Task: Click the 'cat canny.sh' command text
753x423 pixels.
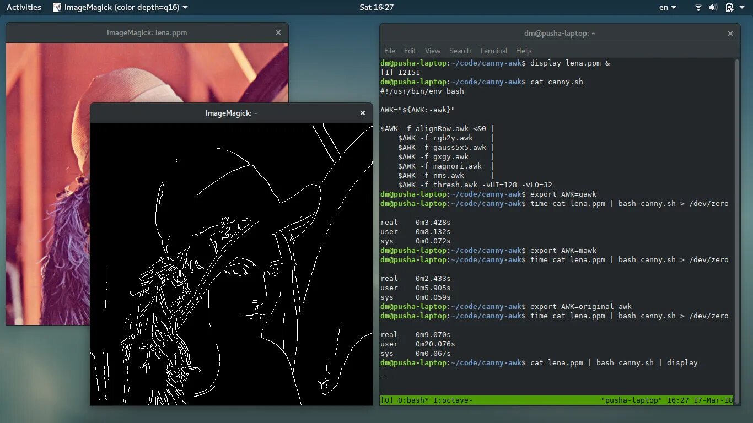Action: pyautogui.click(x=557, y=82)
